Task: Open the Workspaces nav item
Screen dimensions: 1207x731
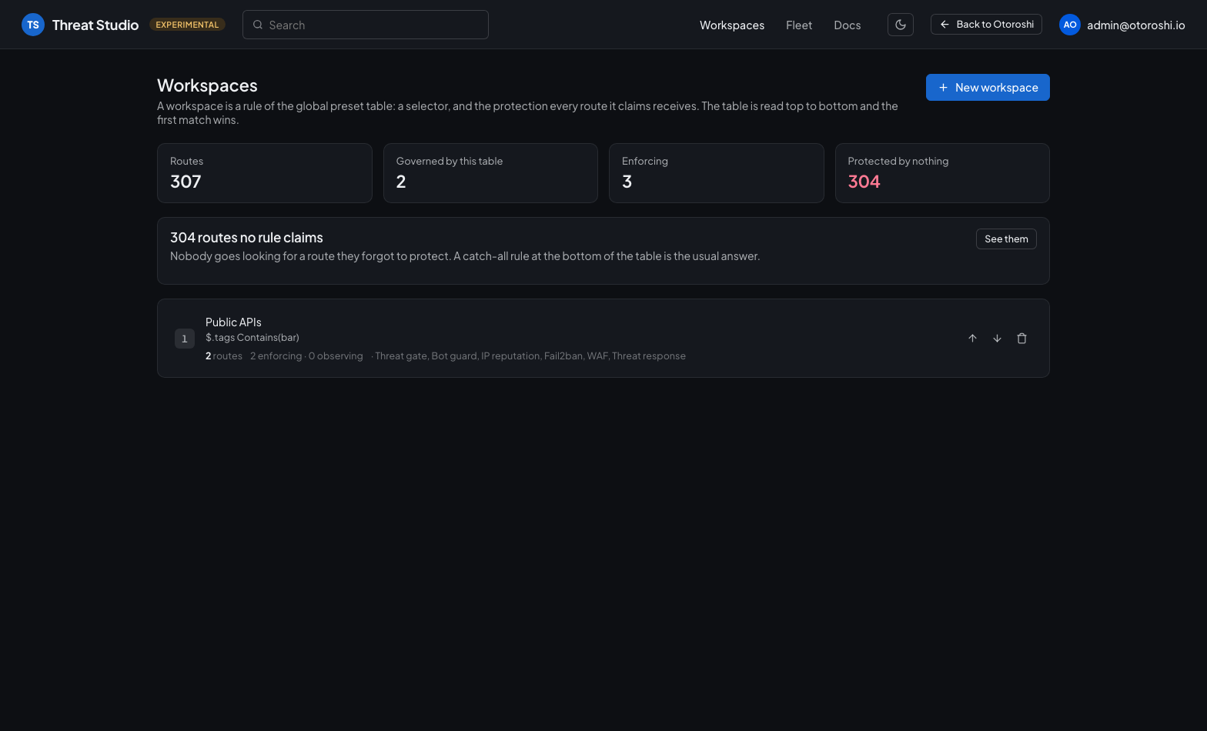Action: [x=732, y=25]
